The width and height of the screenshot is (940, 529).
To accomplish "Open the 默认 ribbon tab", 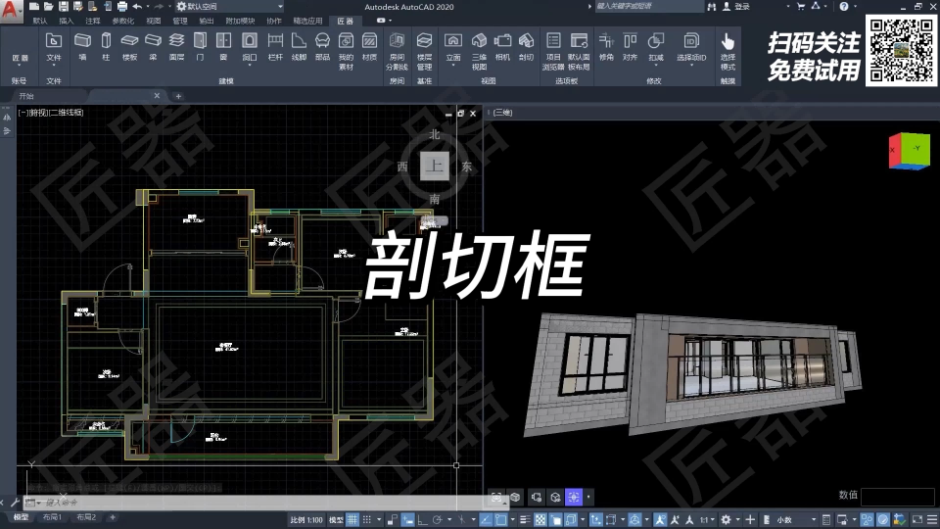I will coord(40,21).
